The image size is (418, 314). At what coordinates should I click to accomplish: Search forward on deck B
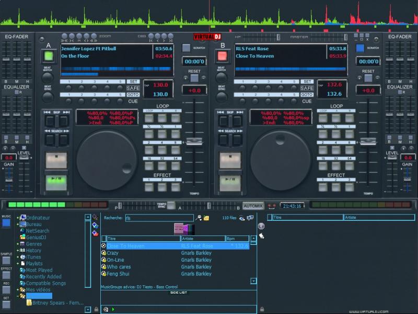tap(237, 140)
